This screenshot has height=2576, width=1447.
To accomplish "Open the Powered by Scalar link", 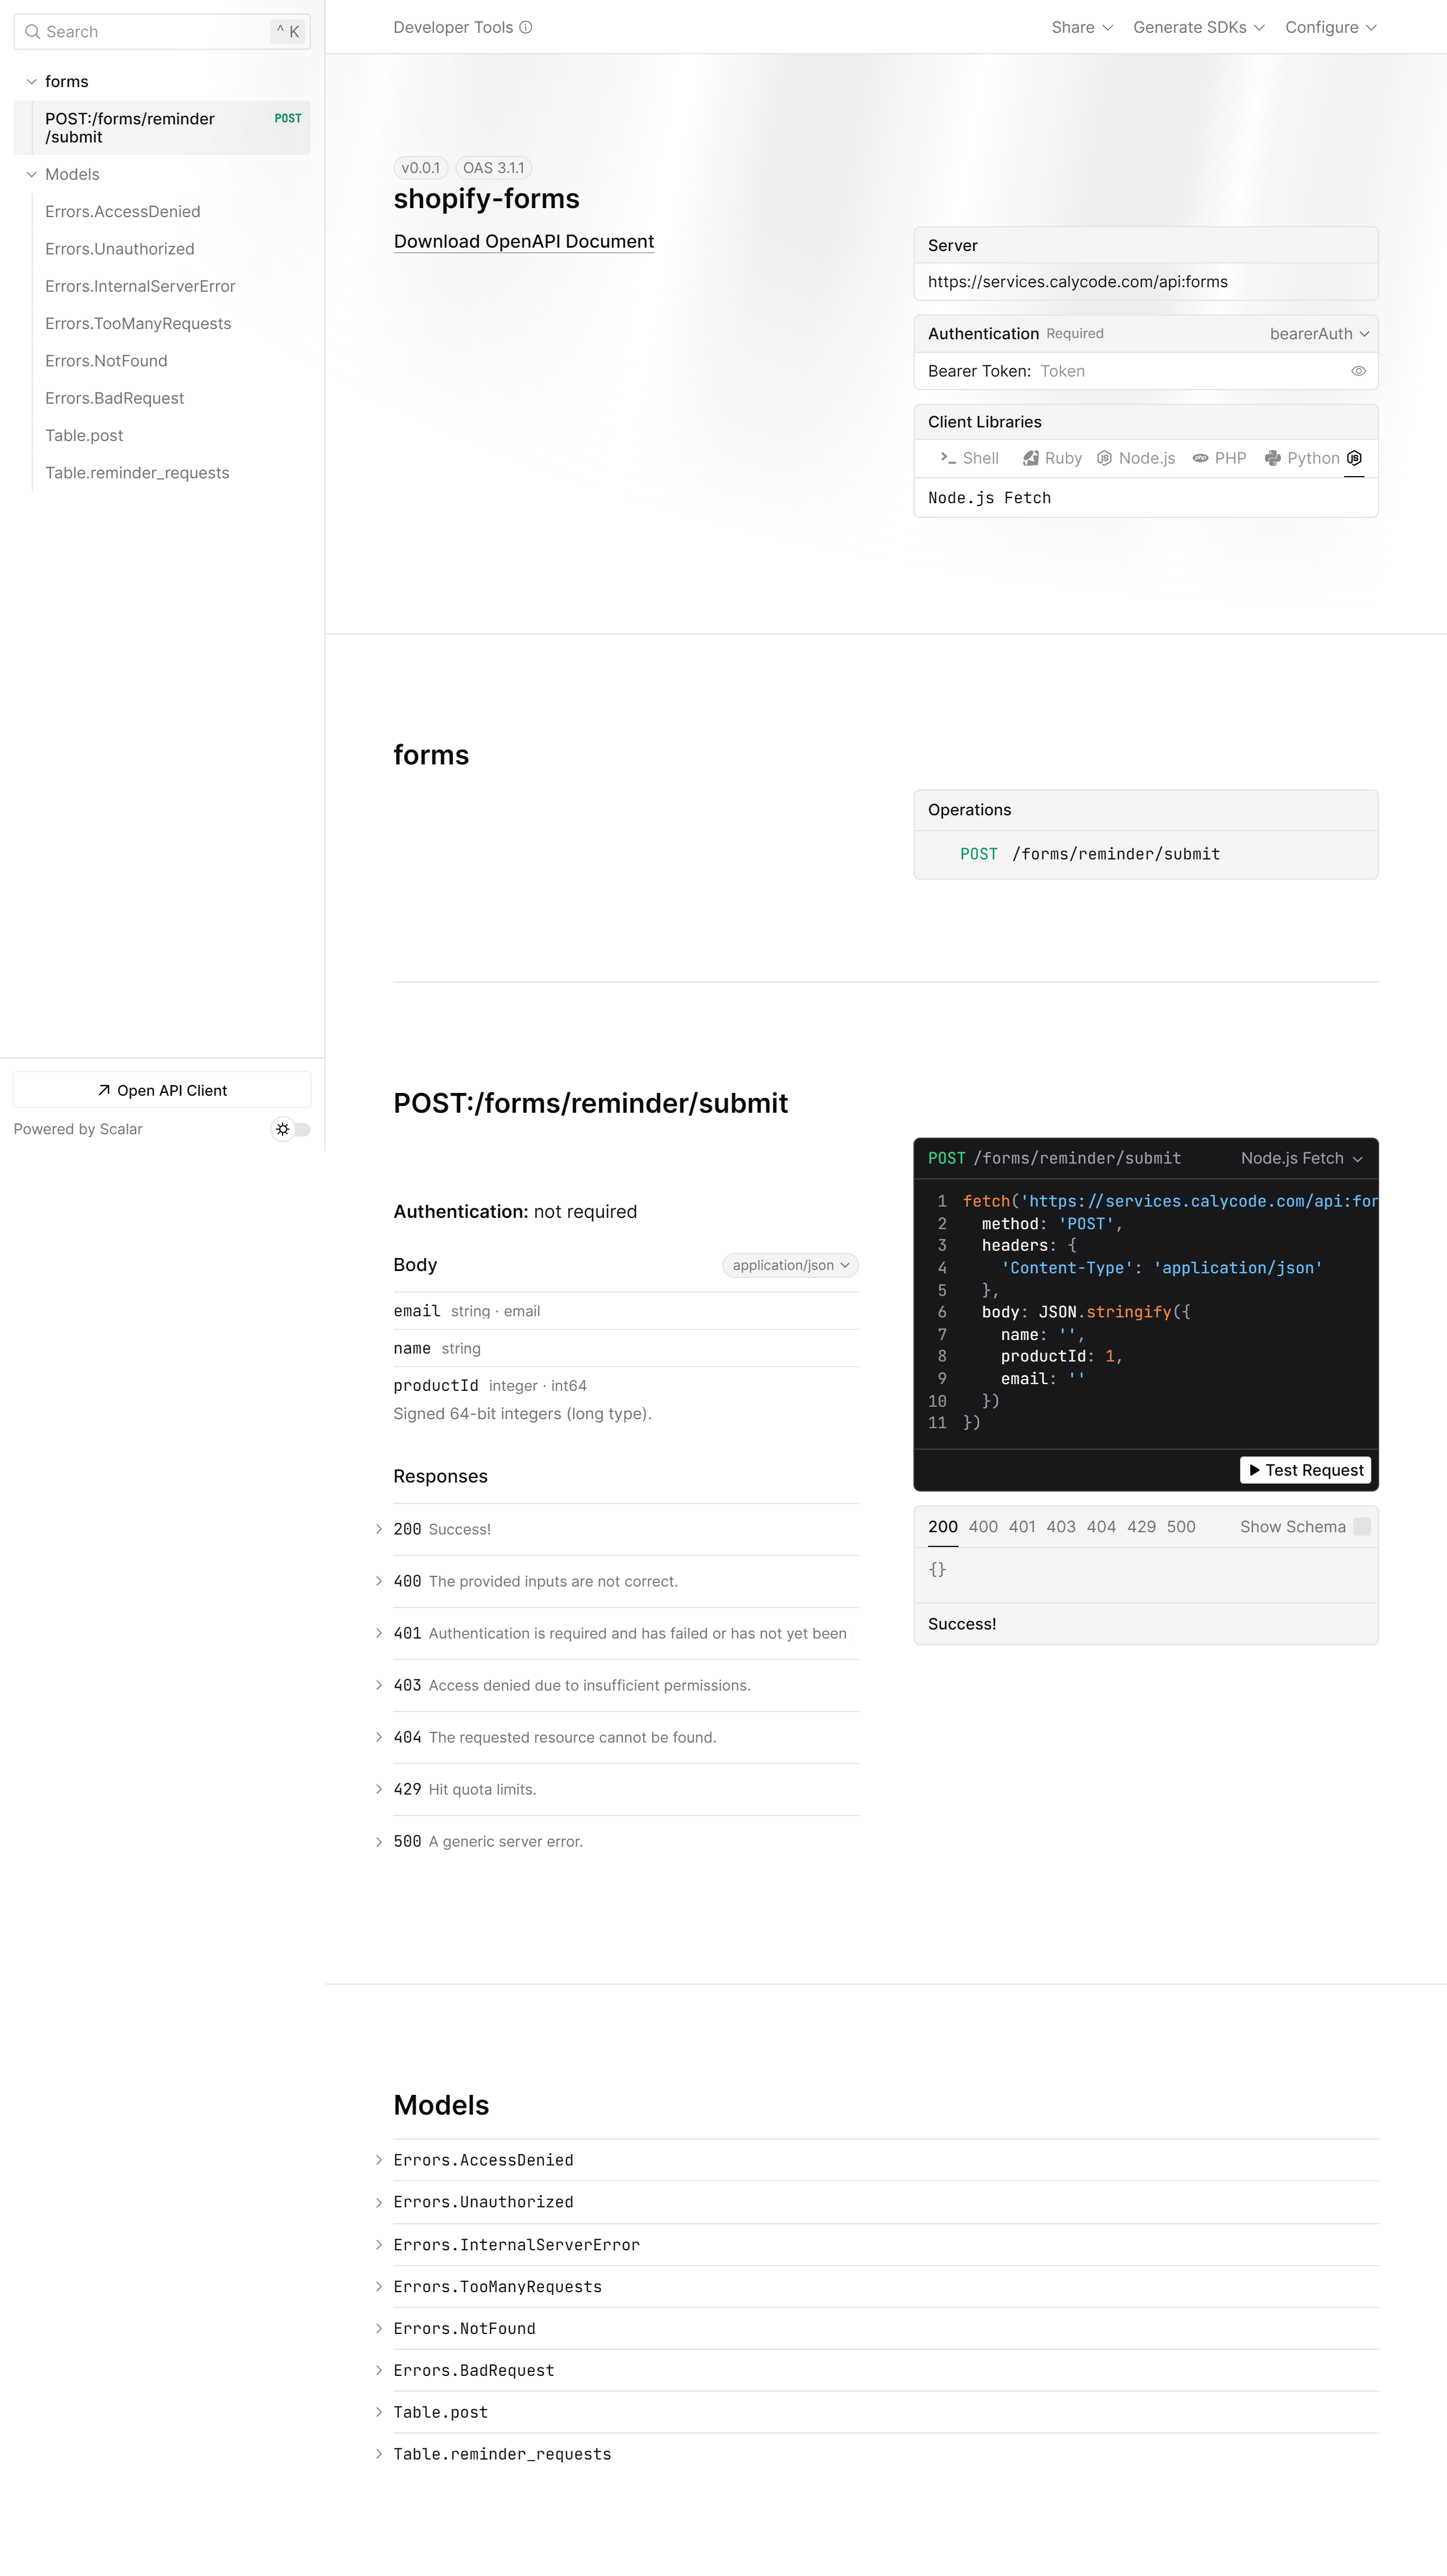I will pos(78,1129).
